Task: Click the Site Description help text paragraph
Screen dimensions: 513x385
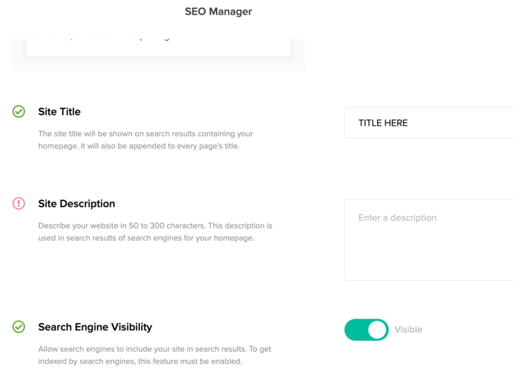Action: (155, 232)
